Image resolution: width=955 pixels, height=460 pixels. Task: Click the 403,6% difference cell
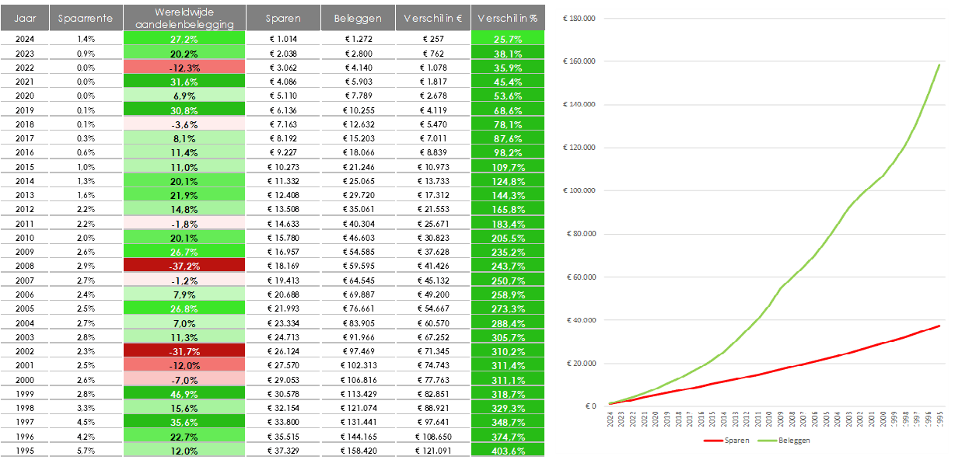507,451
